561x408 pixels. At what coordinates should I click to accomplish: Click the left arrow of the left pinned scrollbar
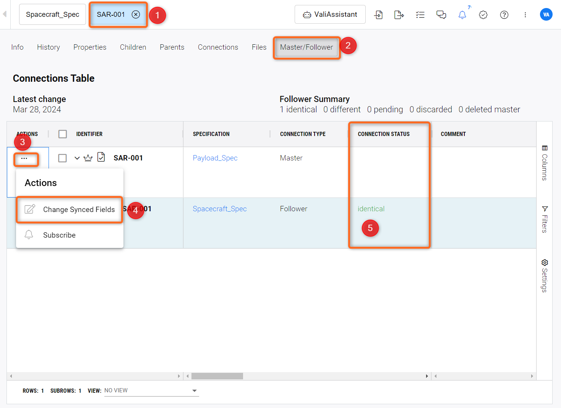click(11, 376)
